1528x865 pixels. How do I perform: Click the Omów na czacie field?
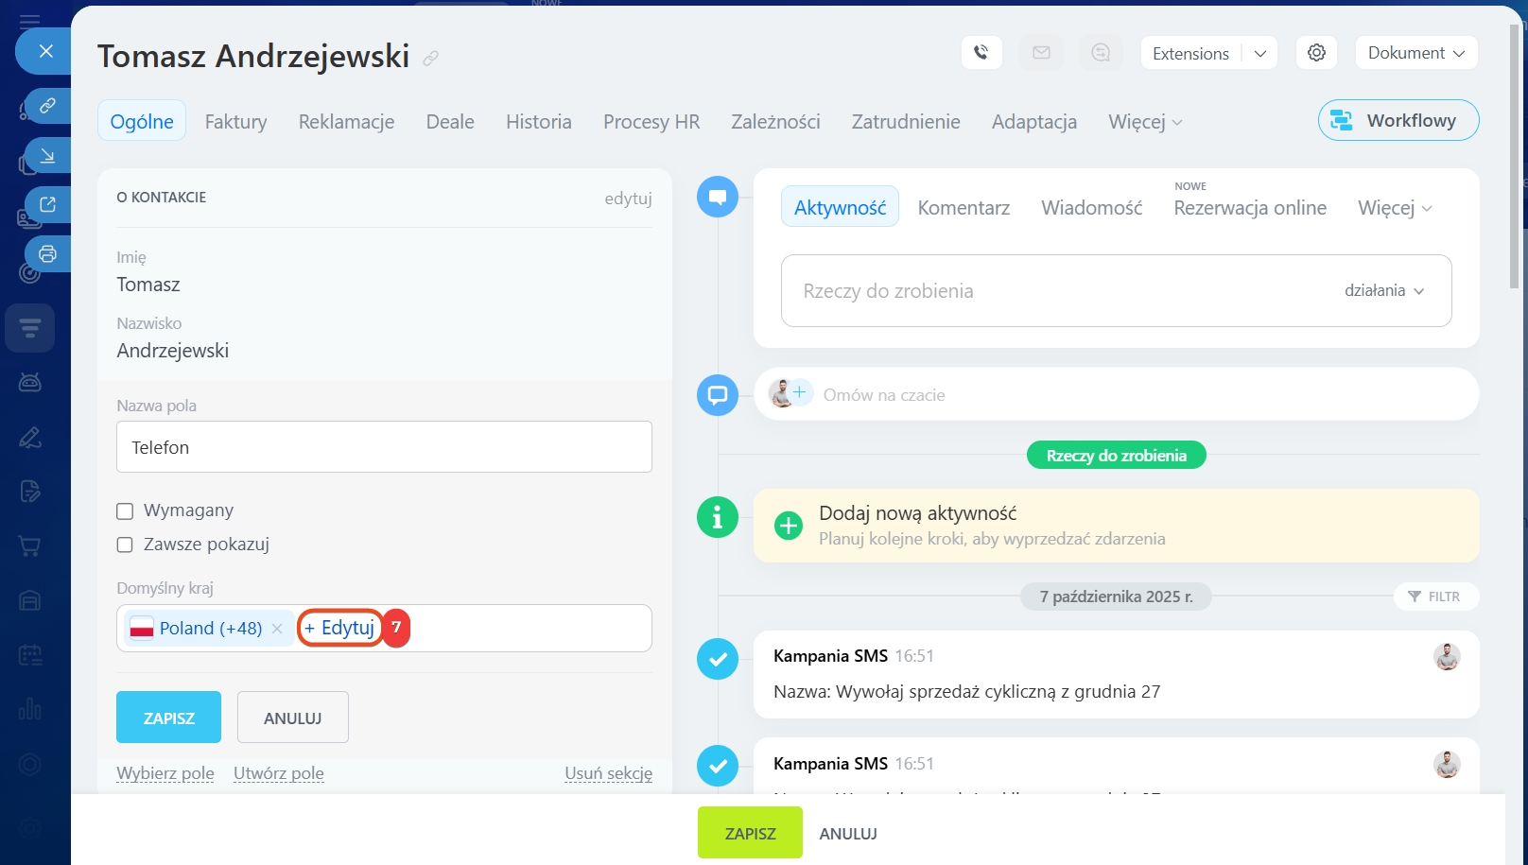(x=1116, y=394)
